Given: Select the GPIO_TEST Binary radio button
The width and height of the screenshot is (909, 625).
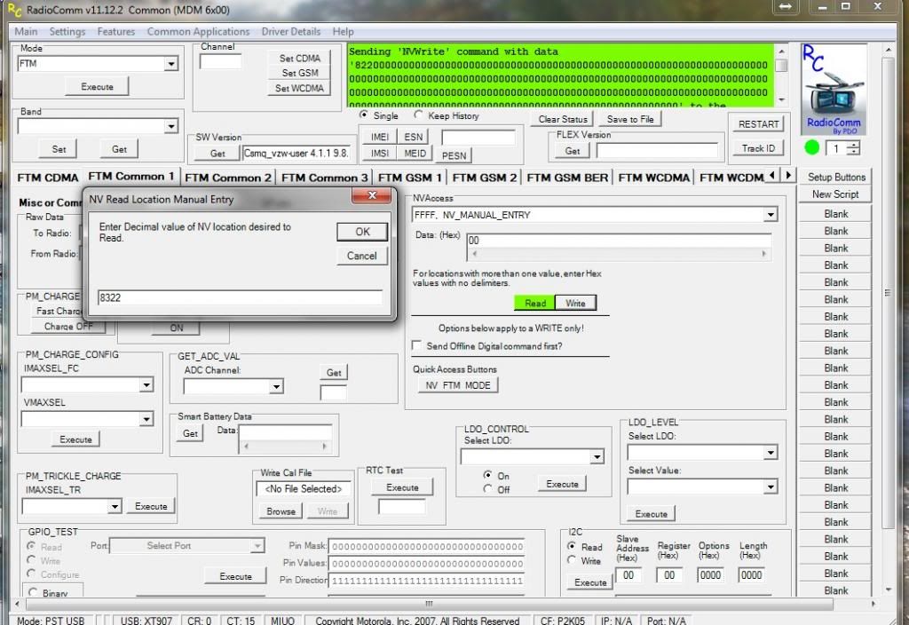Looking at the screenshot, I should [x=33, y=592].
